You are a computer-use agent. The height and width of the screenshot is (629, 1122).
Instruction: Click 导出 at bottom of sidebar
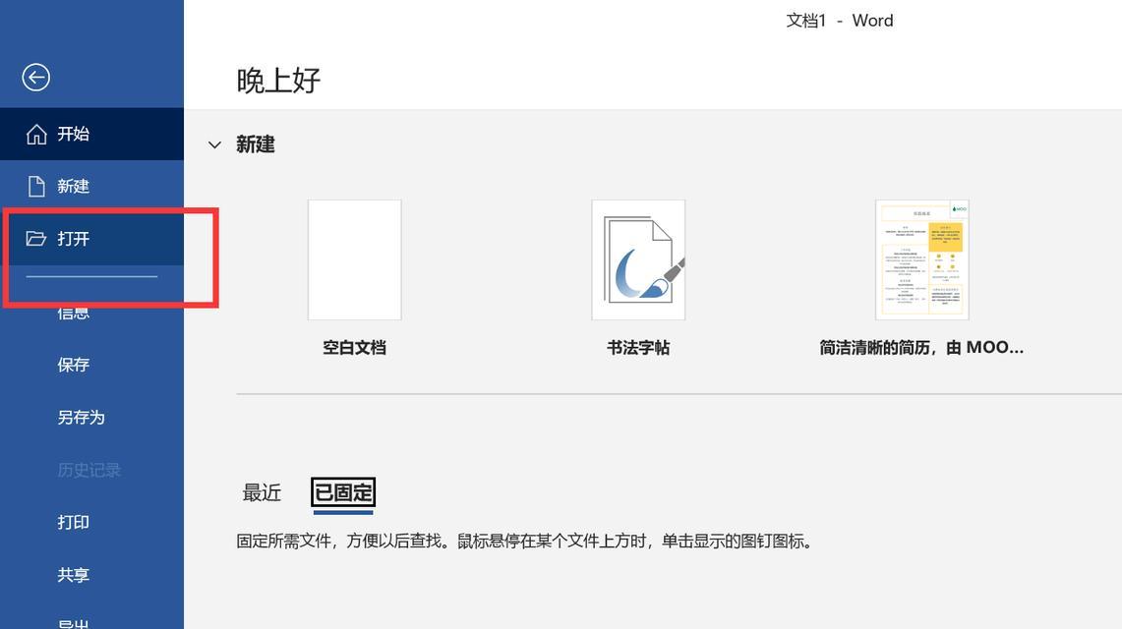[x=74, y=622]
